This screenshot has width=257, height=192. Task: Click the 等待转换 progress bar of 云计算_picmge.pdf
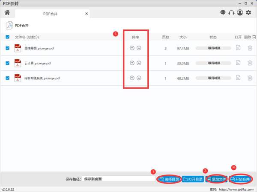point(214,63)
